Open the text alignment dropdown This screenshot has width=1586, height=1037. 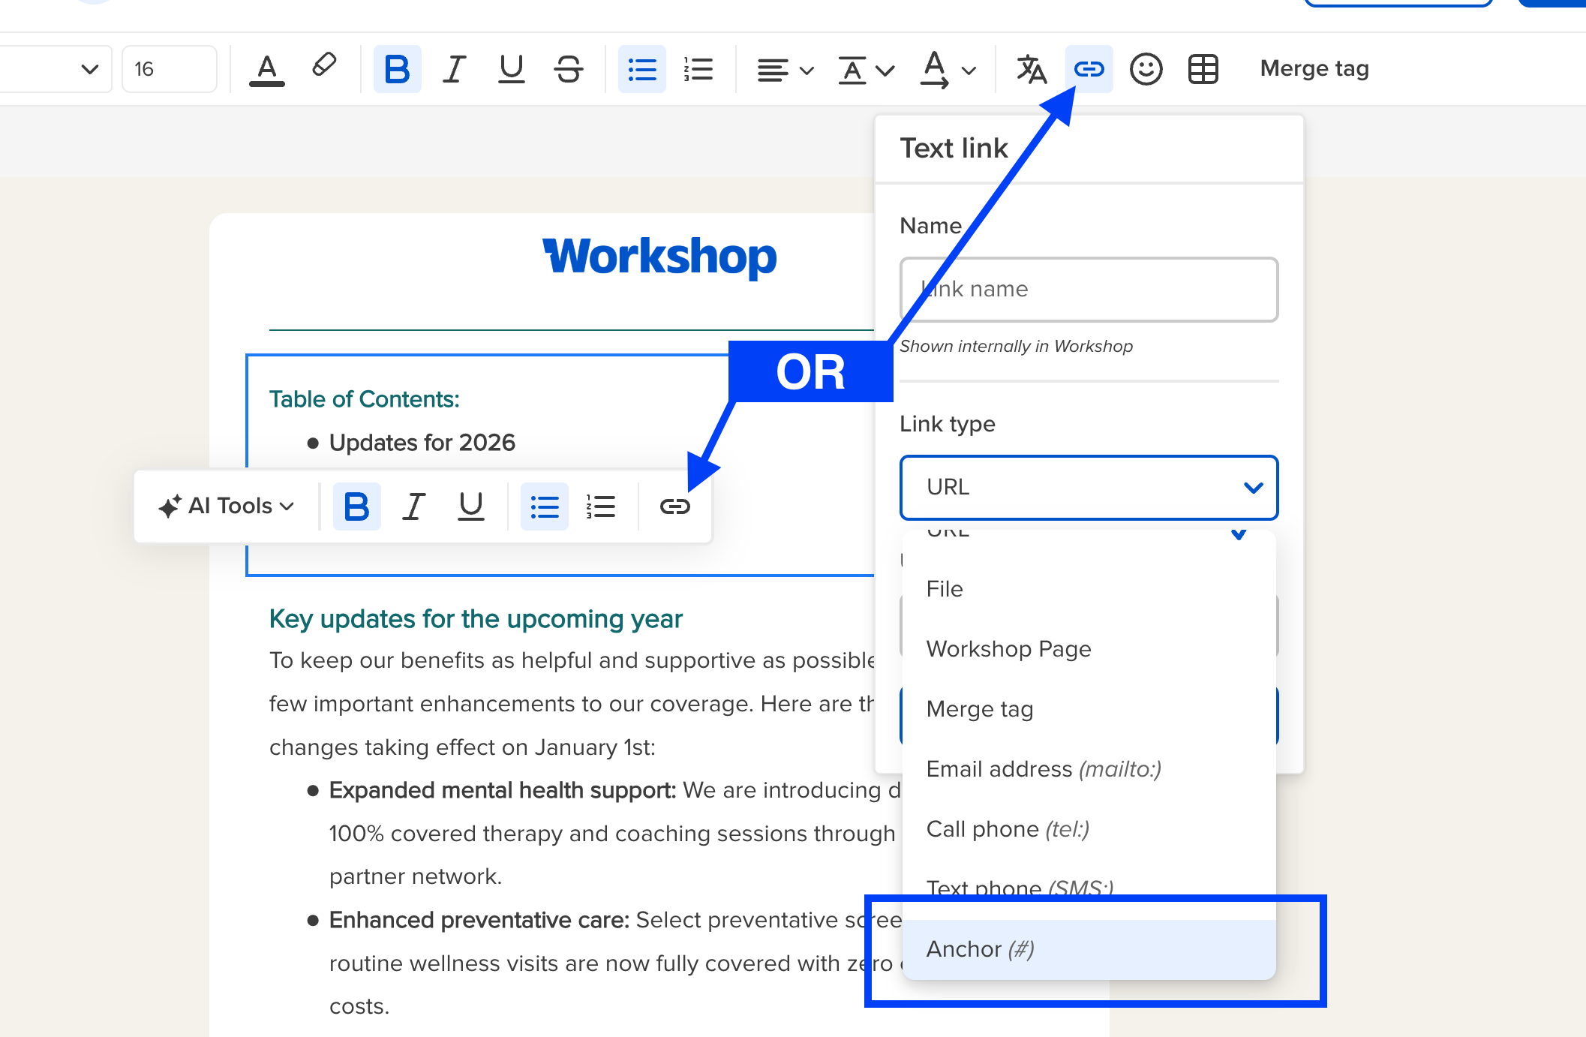[x=785, y=70]
